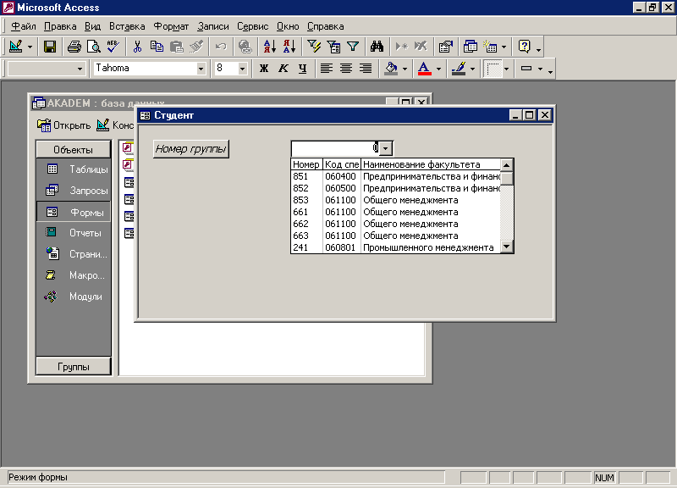677x488 pixels.
Task: Click the Find binoculars icon
Action: [x=377, y=47]
